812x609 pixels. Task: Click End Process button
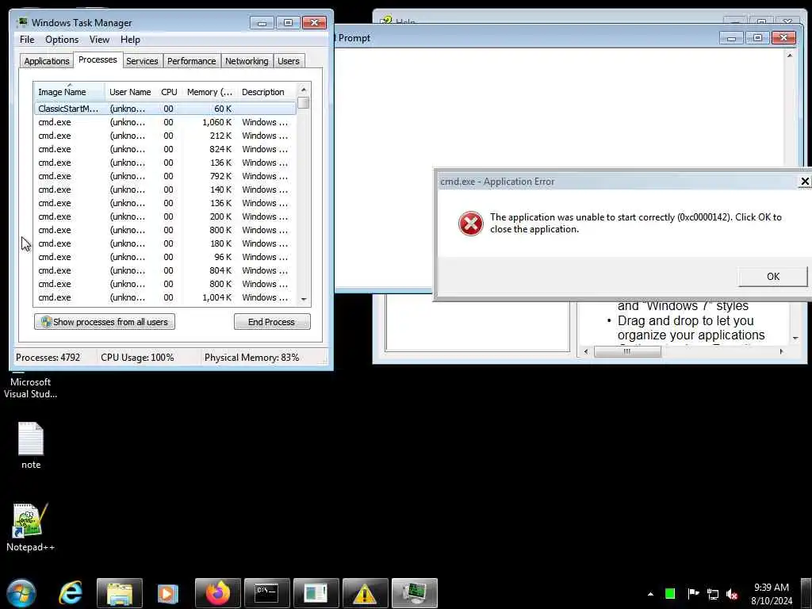(272, 322)
